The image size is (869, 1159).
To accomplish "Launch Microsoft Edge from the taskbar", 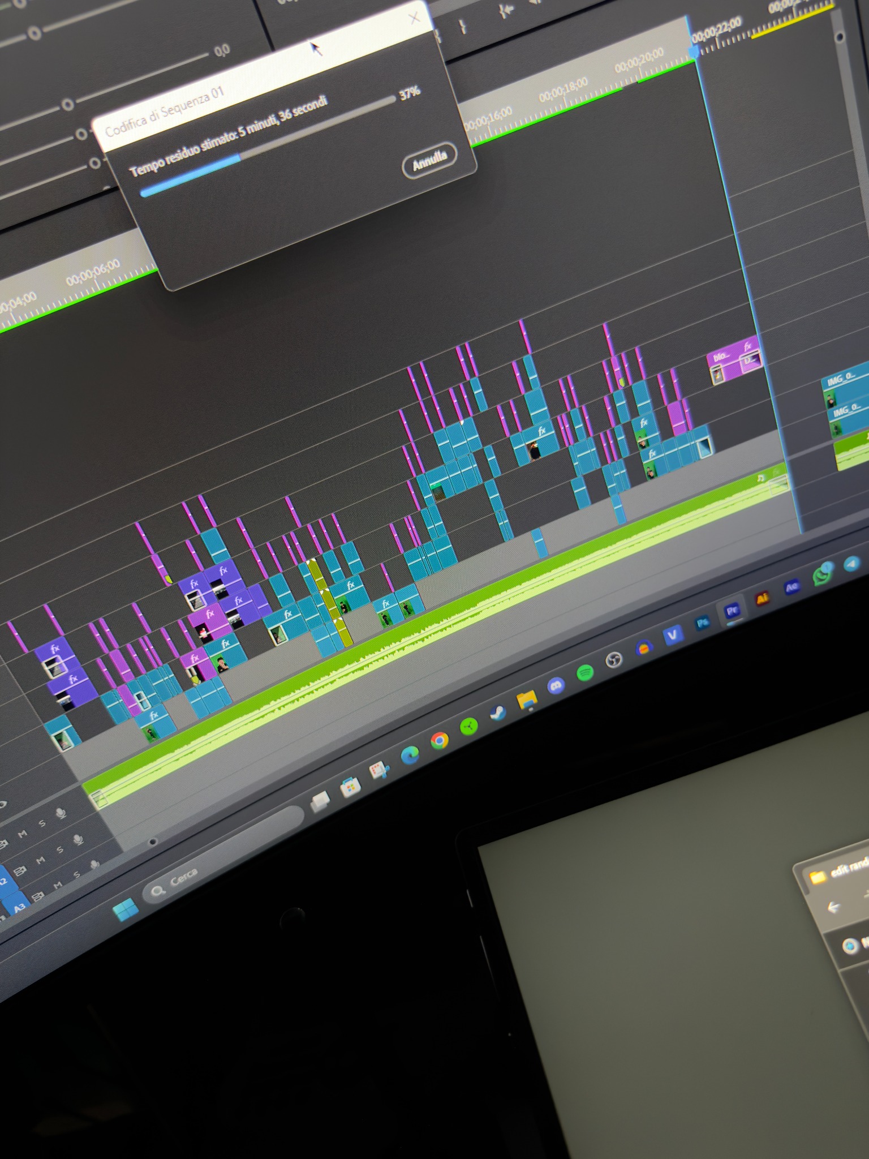I will 410,755.
